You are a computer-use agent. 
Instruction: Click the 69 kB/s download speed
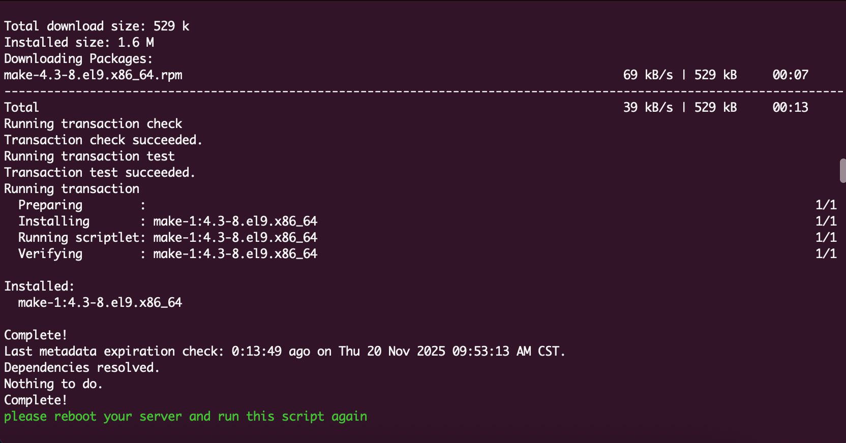(648, 75)
